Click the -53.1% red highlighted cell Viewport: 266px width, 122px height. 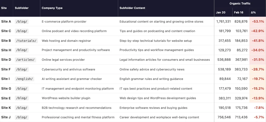pos(258,22)
